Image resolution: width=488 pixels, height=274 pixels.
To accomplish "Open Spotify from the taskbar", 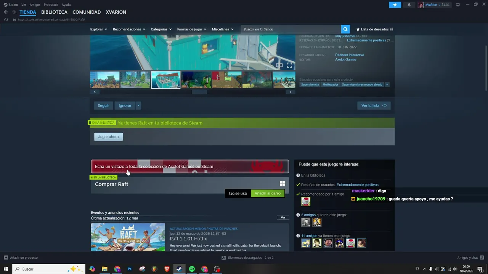I will [192, 269].
